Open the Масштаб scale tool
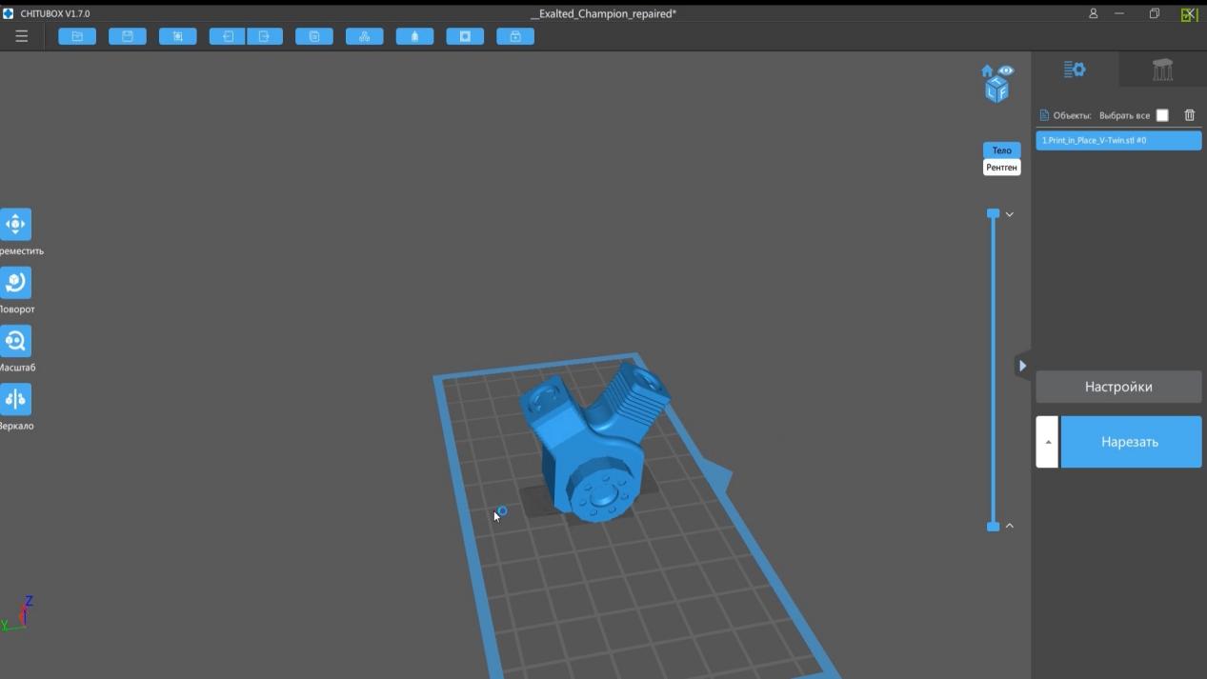Viewport: 1207px width, 679px height. pos(16,342)
